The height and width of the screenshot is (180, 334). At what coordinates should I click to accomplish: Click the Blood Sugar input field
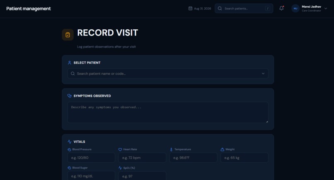[91, 176]
